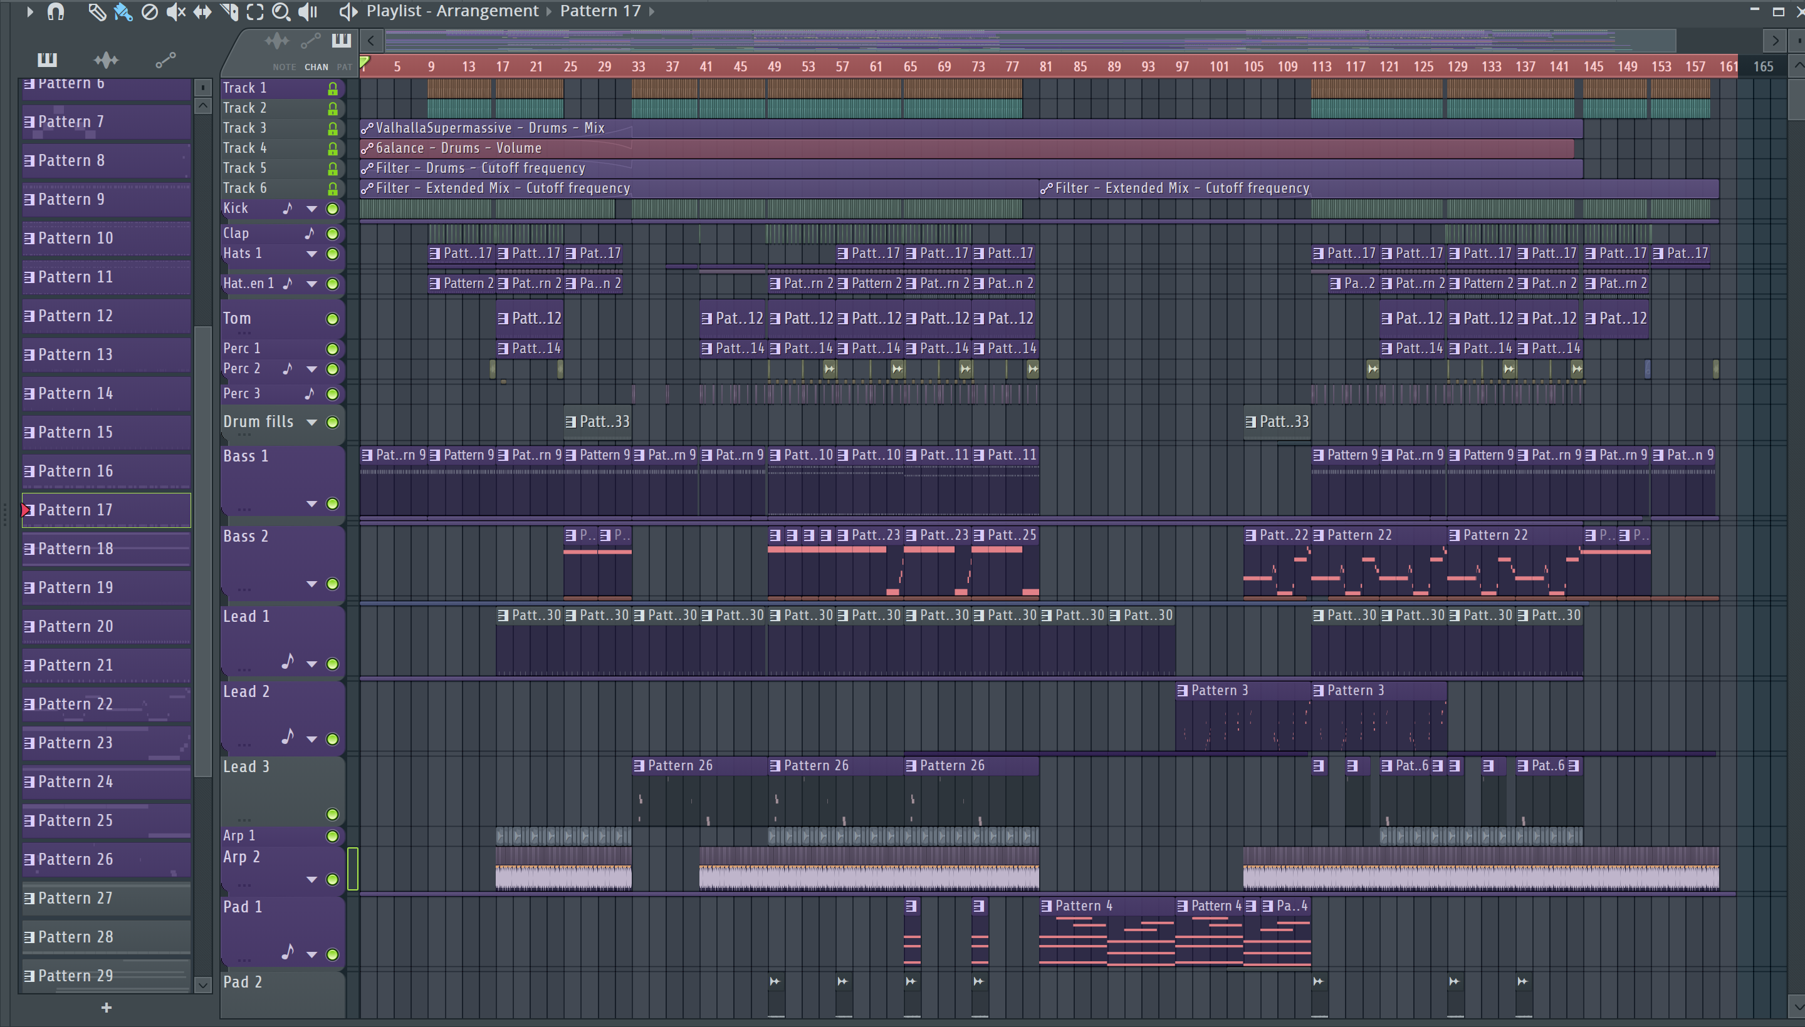Select the Draw pencil tool
The width and height of the screenshot is (1805, 1027).
click(96, 11)
